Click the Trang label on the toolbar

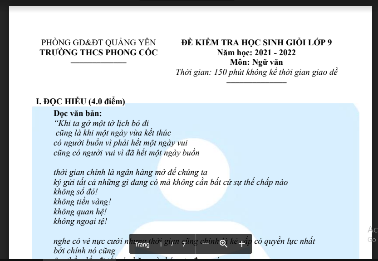tap(142, 245)
